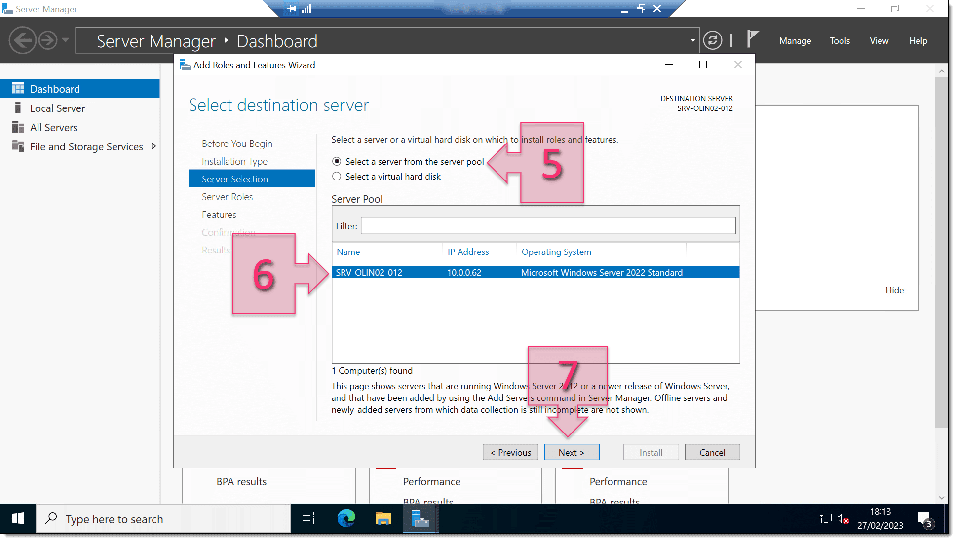
Task: Open the Manage menu
Action: coord(795,41)
